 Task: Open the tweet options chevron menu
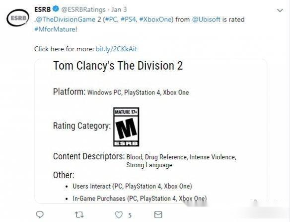click(280, 10)
